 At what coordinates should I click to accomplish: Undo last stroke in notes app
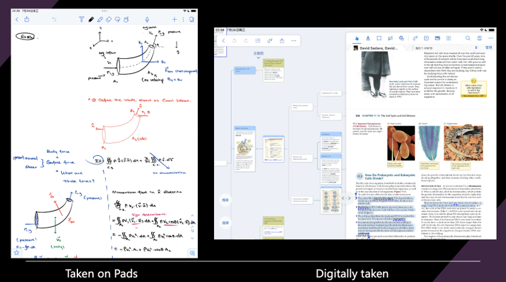click(x=54, y=19)
